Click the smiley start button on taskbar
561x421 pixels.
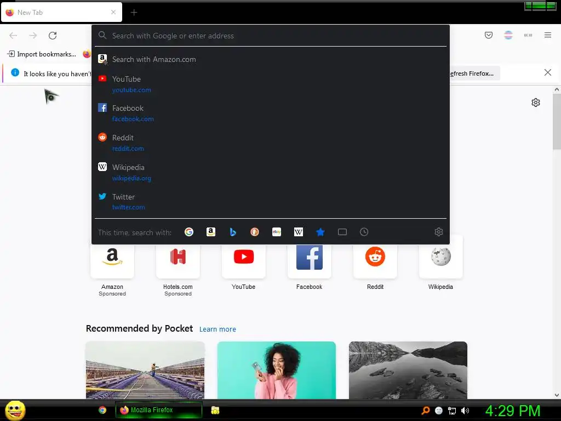coord(15,410)
